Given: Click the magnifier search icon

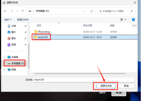Looking at the screenshot, I should [x=132, y=11].
